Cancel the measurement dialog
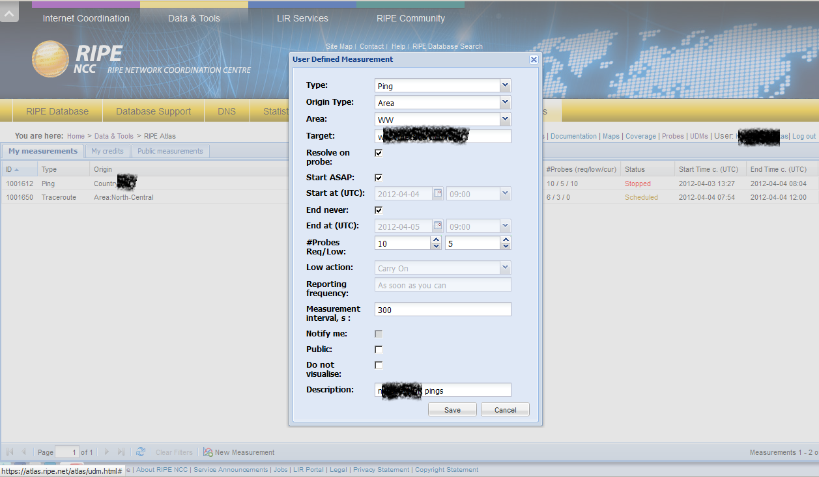The height and width of the screenshot is (477, 819). point(506,409)
